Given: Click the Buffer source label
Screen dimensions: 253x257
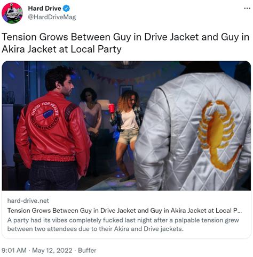Looking at the screenshot, I should 87,251.
